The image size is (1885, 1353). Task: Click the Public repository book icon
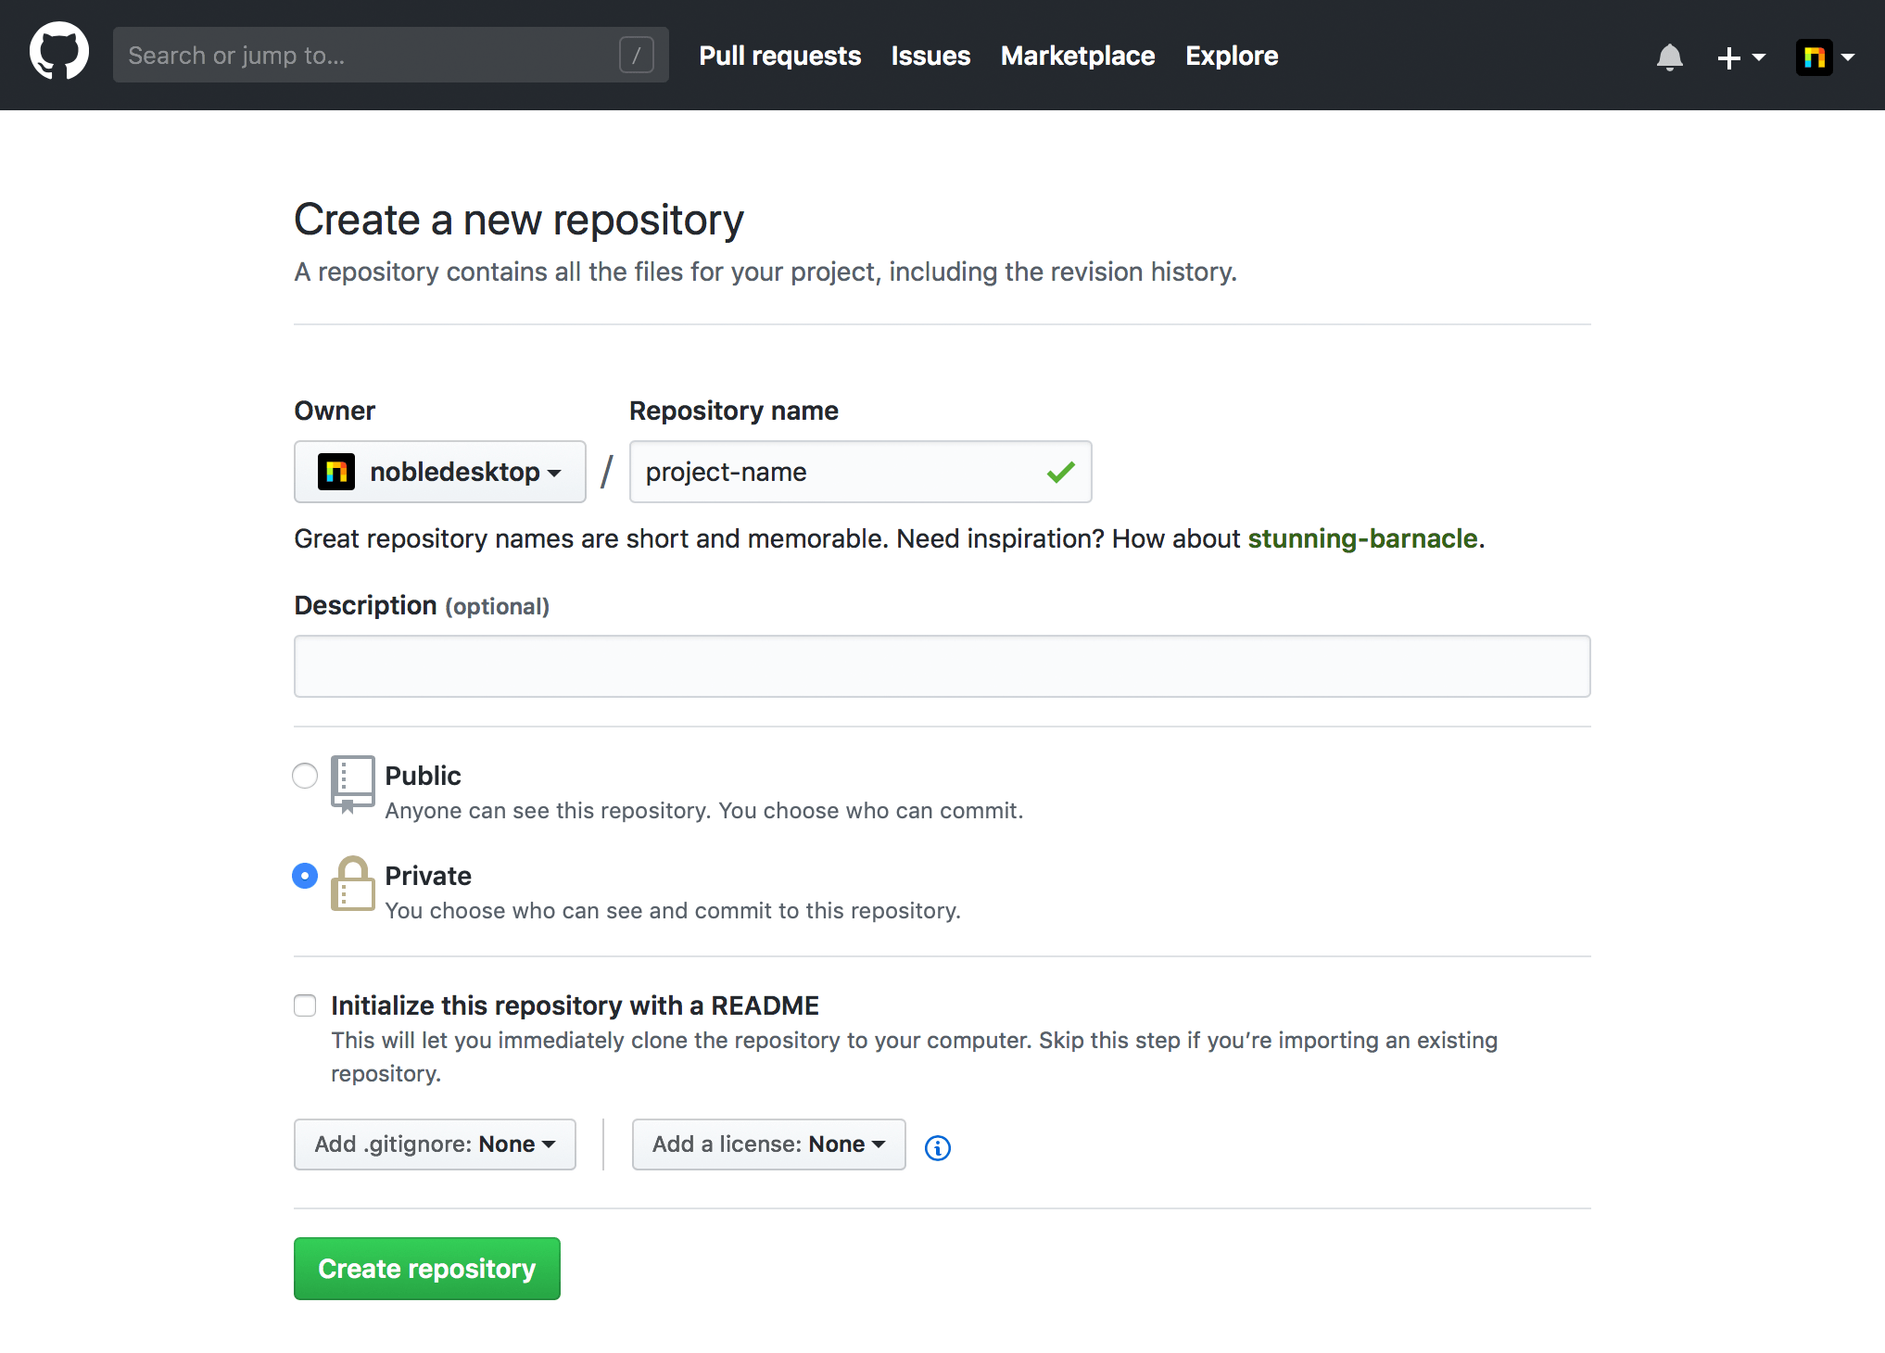pos(352,784)
